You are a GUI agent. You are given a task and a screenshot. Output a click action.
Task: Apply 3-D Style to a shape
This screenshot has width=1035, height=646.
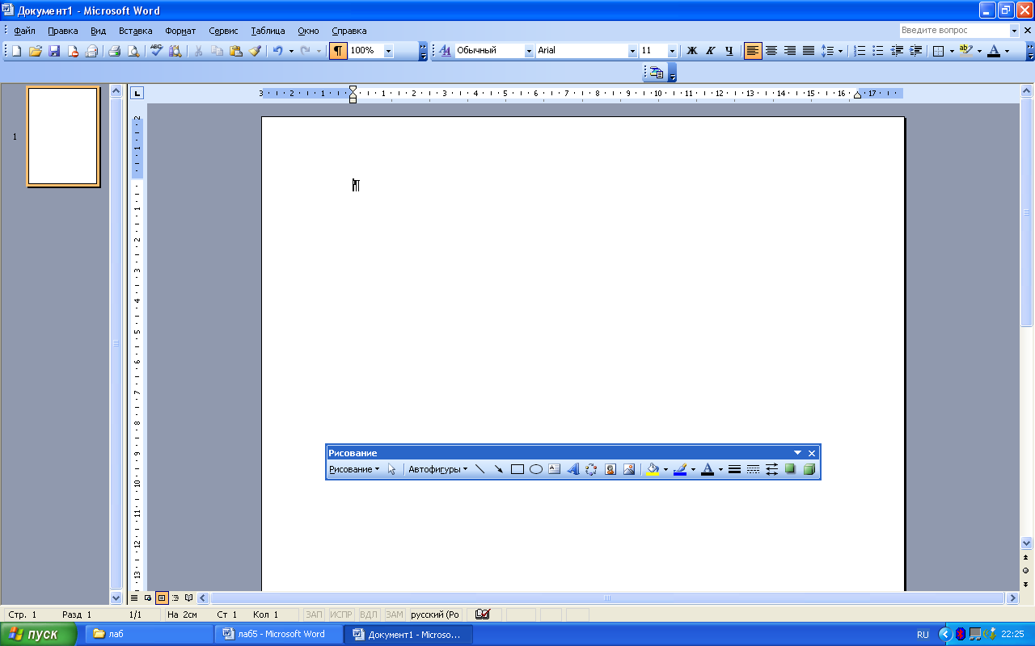click(x=809, y=469)
